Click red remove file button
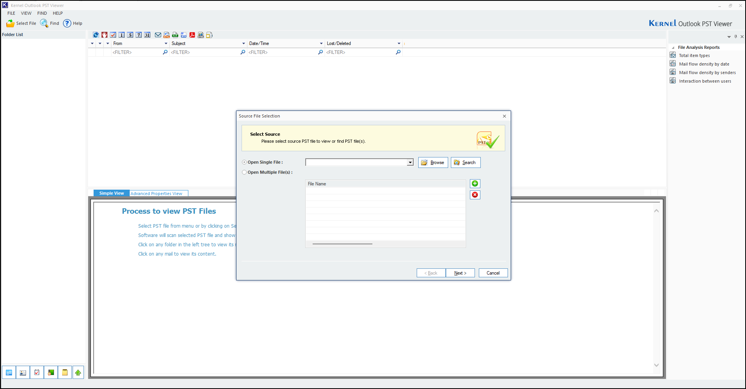This screenshot has height=389, width=746. [x=475, y=195]
